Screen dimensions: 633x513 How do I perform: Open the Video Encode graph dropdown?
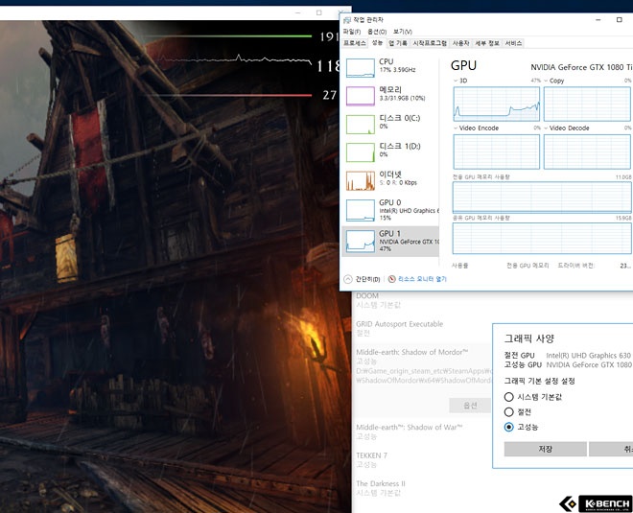[x=456, y=128]
